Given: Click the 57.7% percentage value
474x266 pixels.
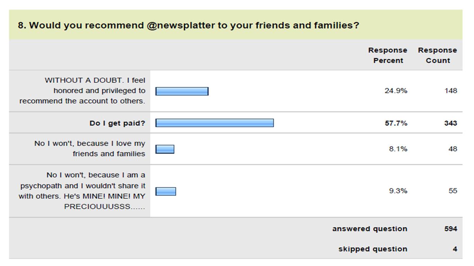Looking at the screenshot, I should 396,123.
